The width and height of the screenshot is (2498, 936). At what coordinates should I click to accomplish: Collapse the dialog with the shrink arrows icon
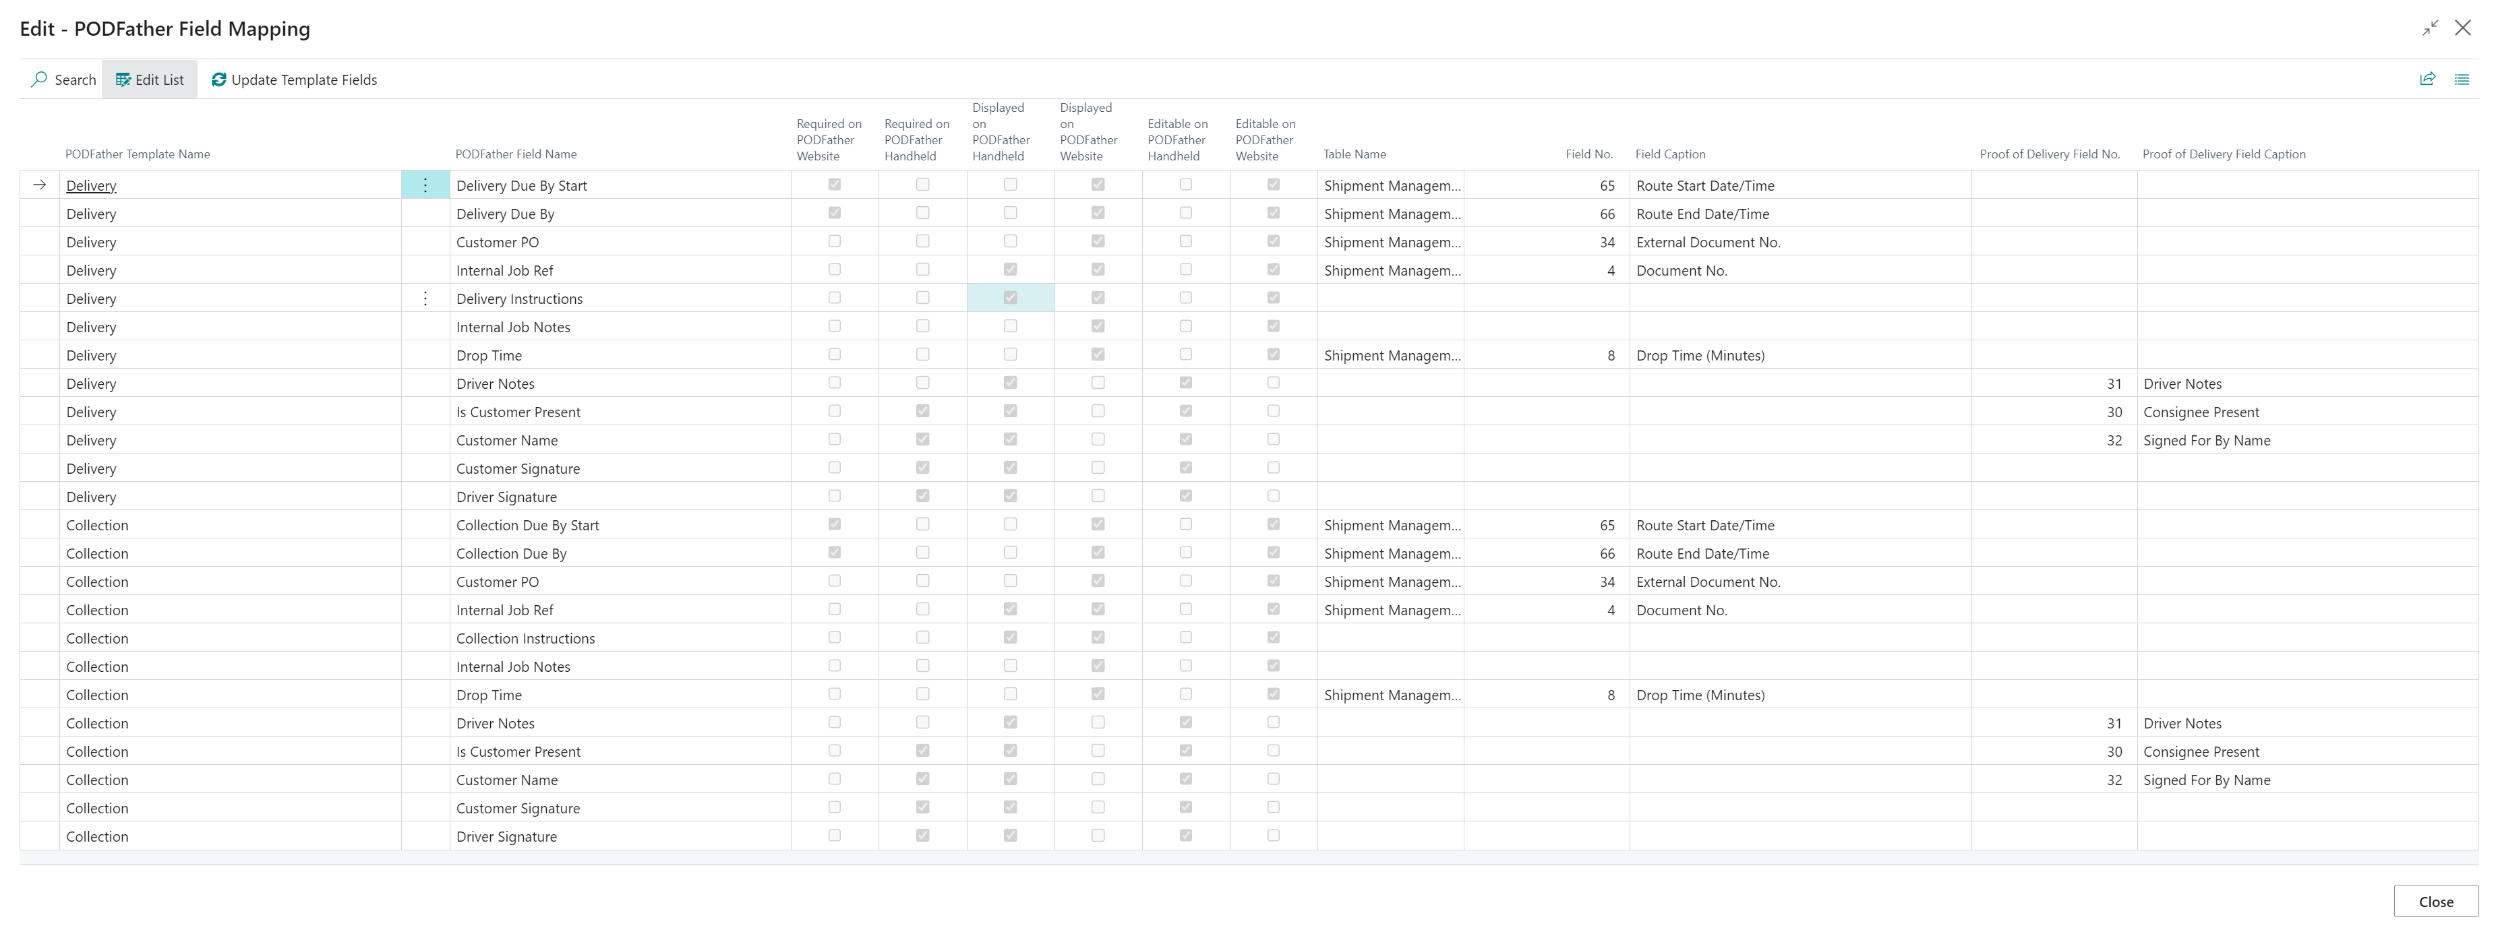pos(2429,28)
